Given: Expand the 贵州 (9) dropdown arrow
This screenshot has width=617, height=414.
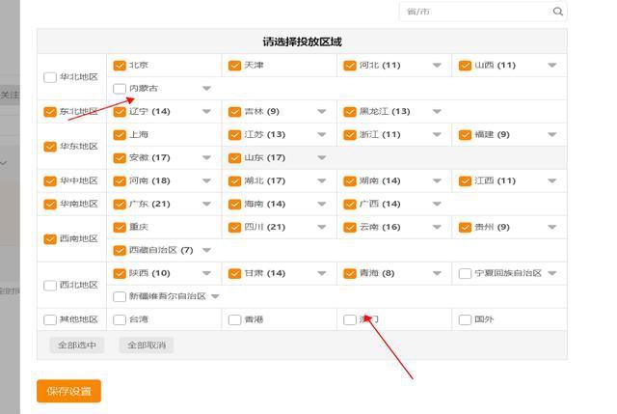Looking at the screenshot, I should [x=552, y=228].
